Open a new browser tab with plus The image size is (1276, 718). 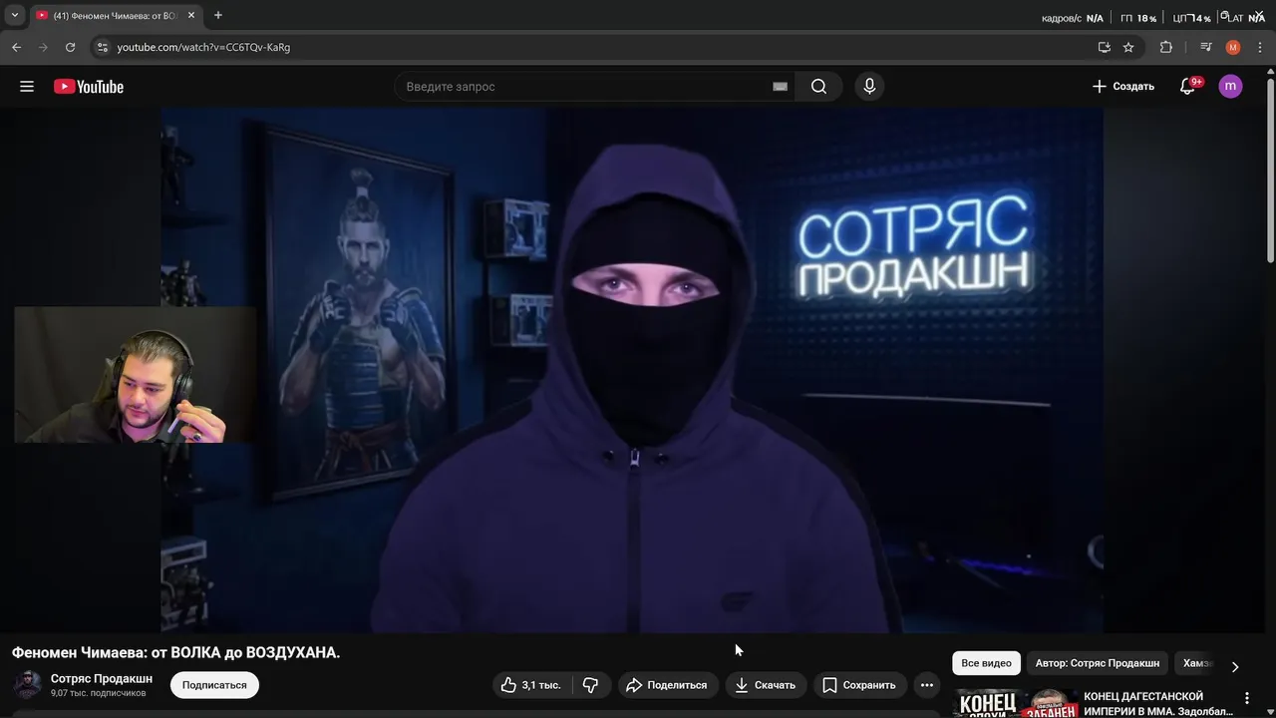(x=217, y=15)
